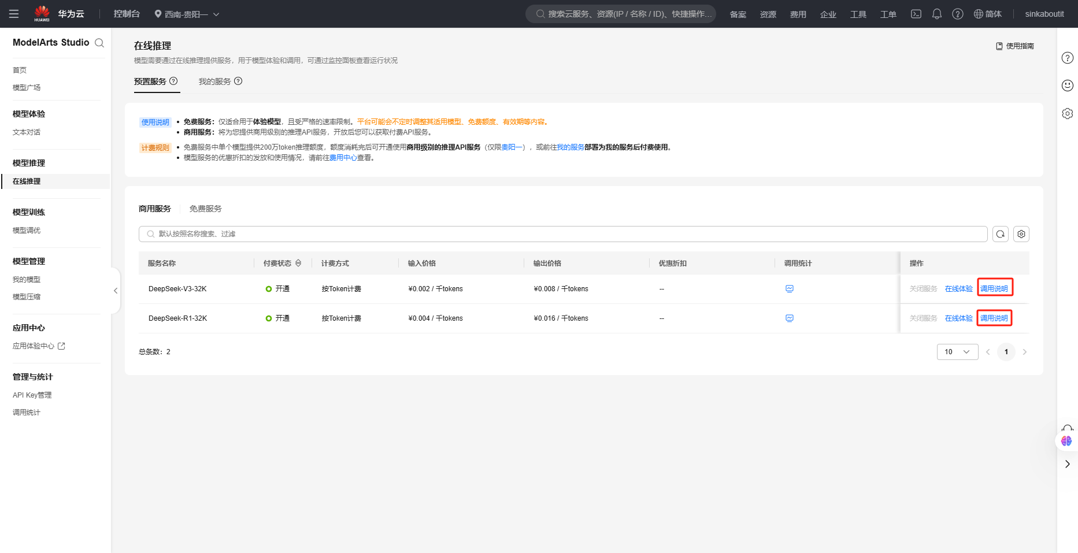Open the CloudShell terminal icon
1078x553 pixels.
pos(916,14)
